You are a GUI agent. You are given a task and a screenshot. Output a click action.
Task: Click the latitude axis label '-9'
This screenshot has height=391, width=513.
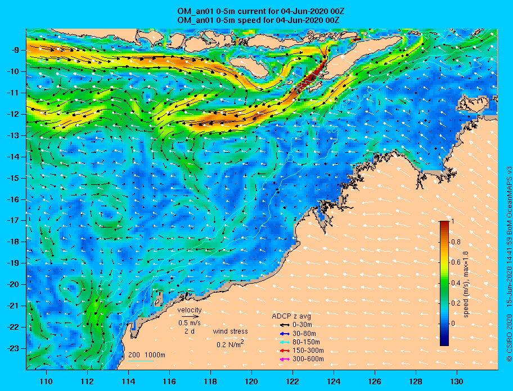[16, 51]
